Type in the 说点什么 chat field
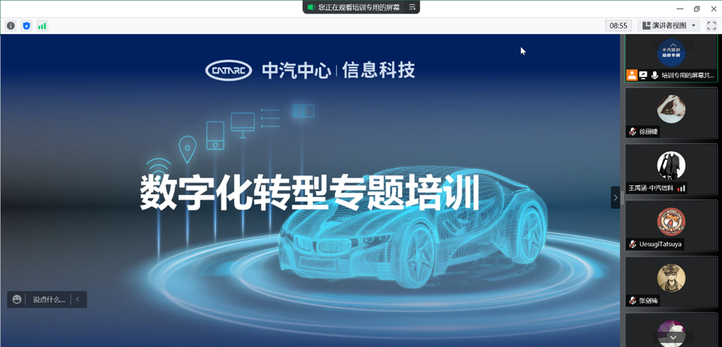Viewport: 722px width, 347px height. pyautogui.click(x=48, y=299)
